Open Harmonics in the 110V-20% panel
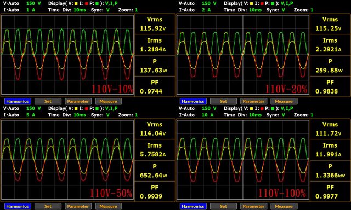351x210 pixels. coord(193,101)
